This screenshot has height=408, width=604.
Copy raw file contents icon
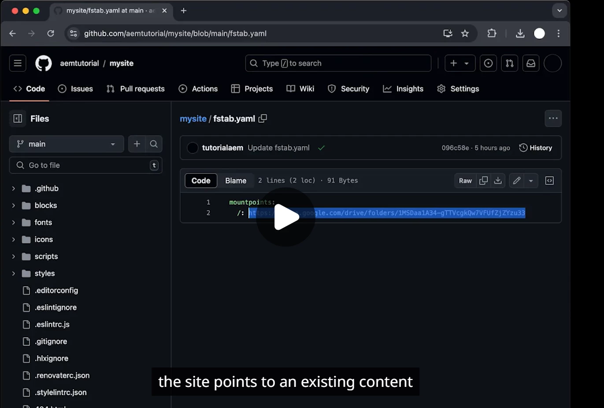point(483,180)
